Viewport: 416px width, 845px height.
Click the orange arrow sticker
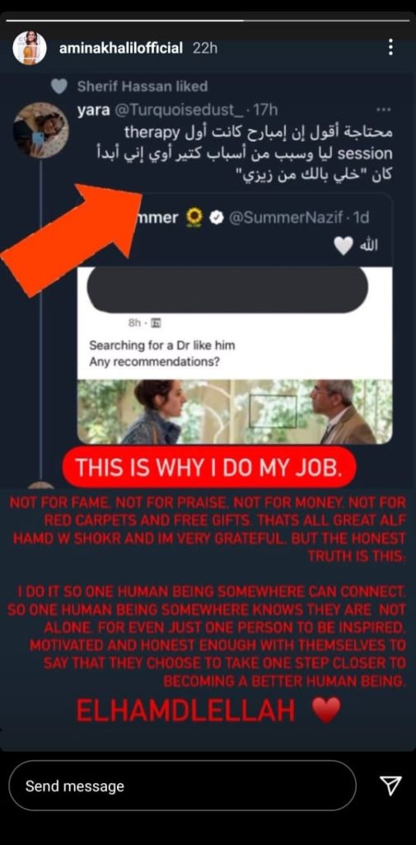pyautogui.click(x=72, y=237)
